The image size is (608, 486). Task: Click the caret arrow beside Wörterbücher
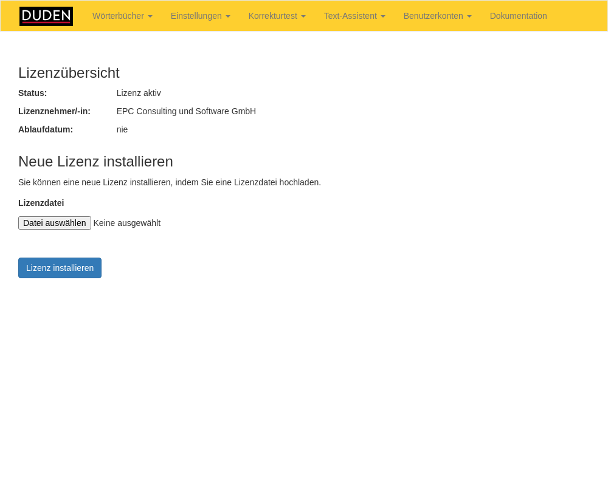tap(150, 16)
